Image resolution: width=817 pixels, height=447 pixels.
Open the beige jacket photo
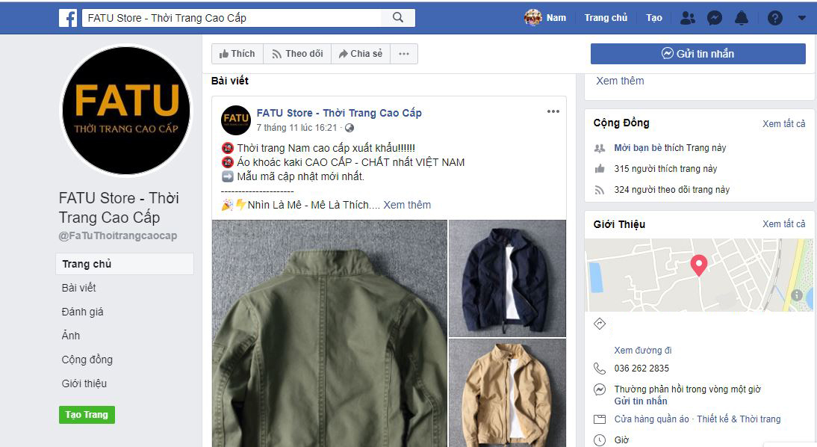[x=508, y=392]
